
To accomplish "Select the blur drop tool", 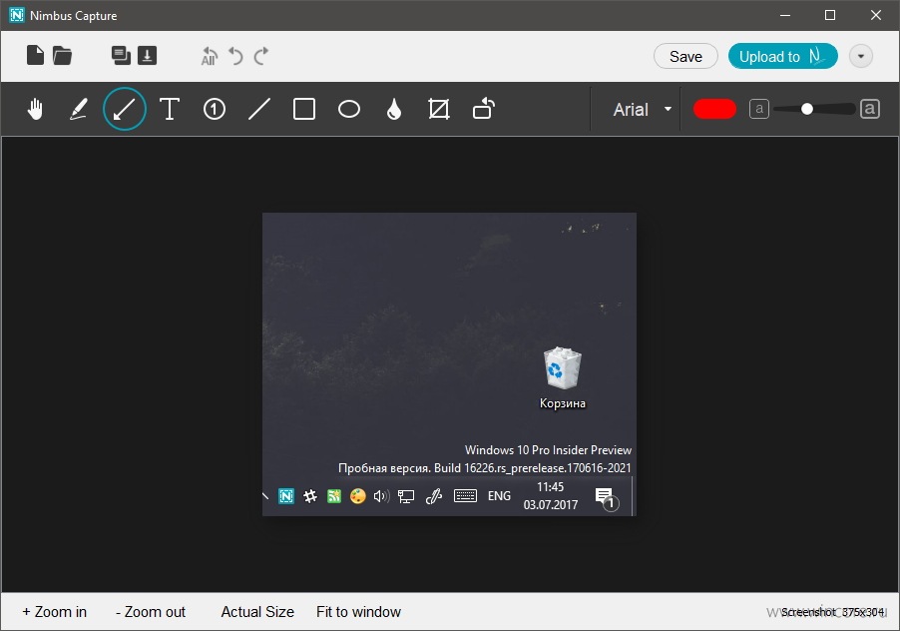I will pos(394,109).
